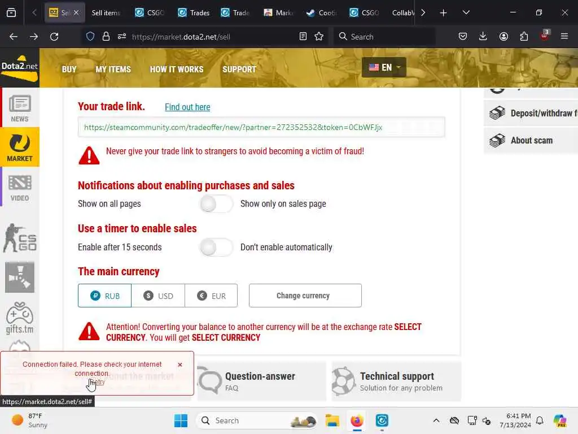Open notification bell in system tray
This screenshot has height=434, width=578.
[x=540, y=420]
